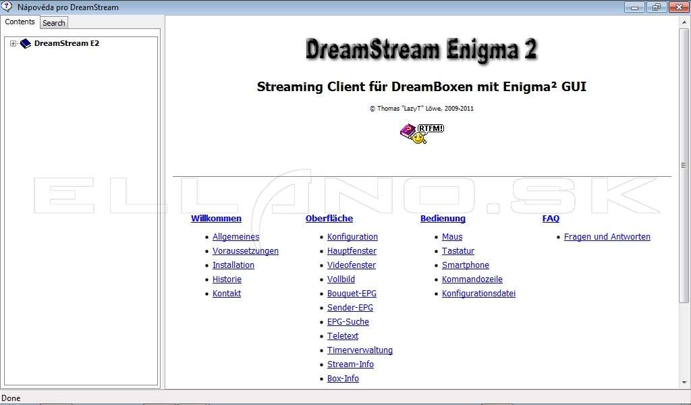The width and height of the screenshot is (691, 405).
Task: Open the Konfiguration link
Action: (352, 237)
